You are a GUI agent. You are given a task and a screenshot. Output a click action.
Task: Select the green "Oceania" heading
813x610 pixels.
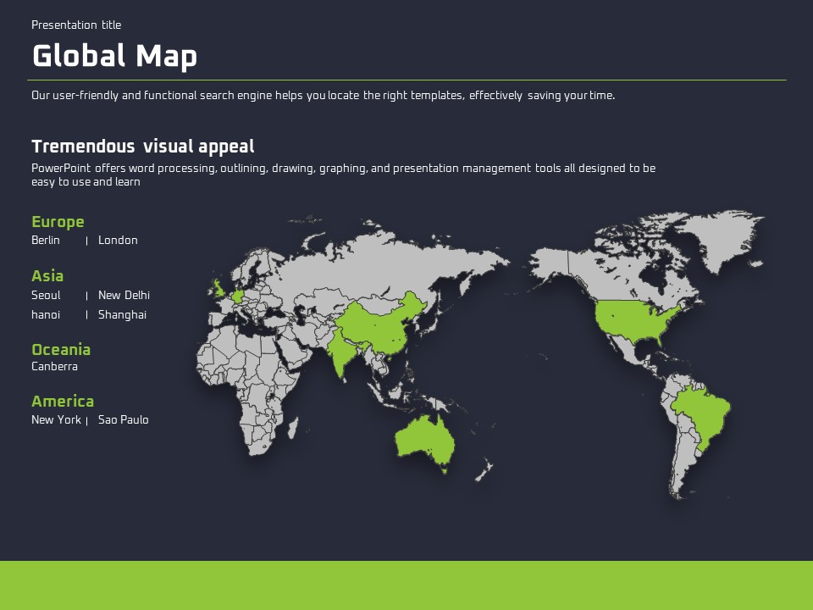coord(61,350)
